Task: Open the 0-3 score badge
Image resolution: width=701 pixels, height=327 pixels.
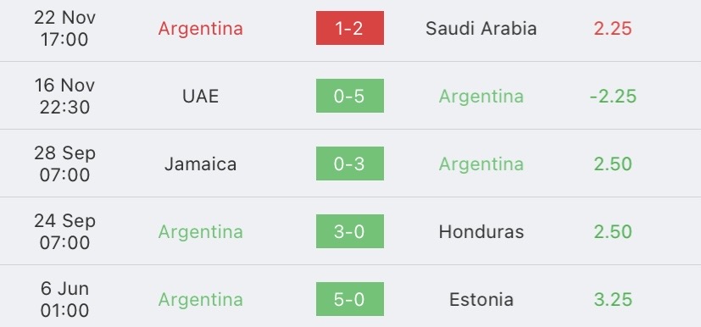Action: [349, 163]
